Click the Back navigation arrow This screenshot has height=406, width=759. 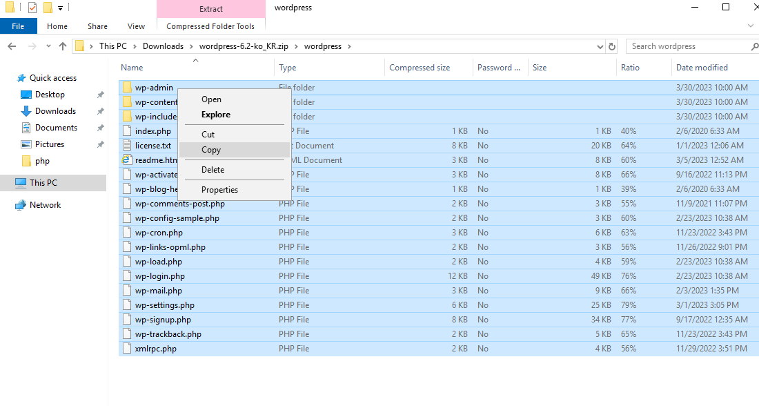[12, 46]
